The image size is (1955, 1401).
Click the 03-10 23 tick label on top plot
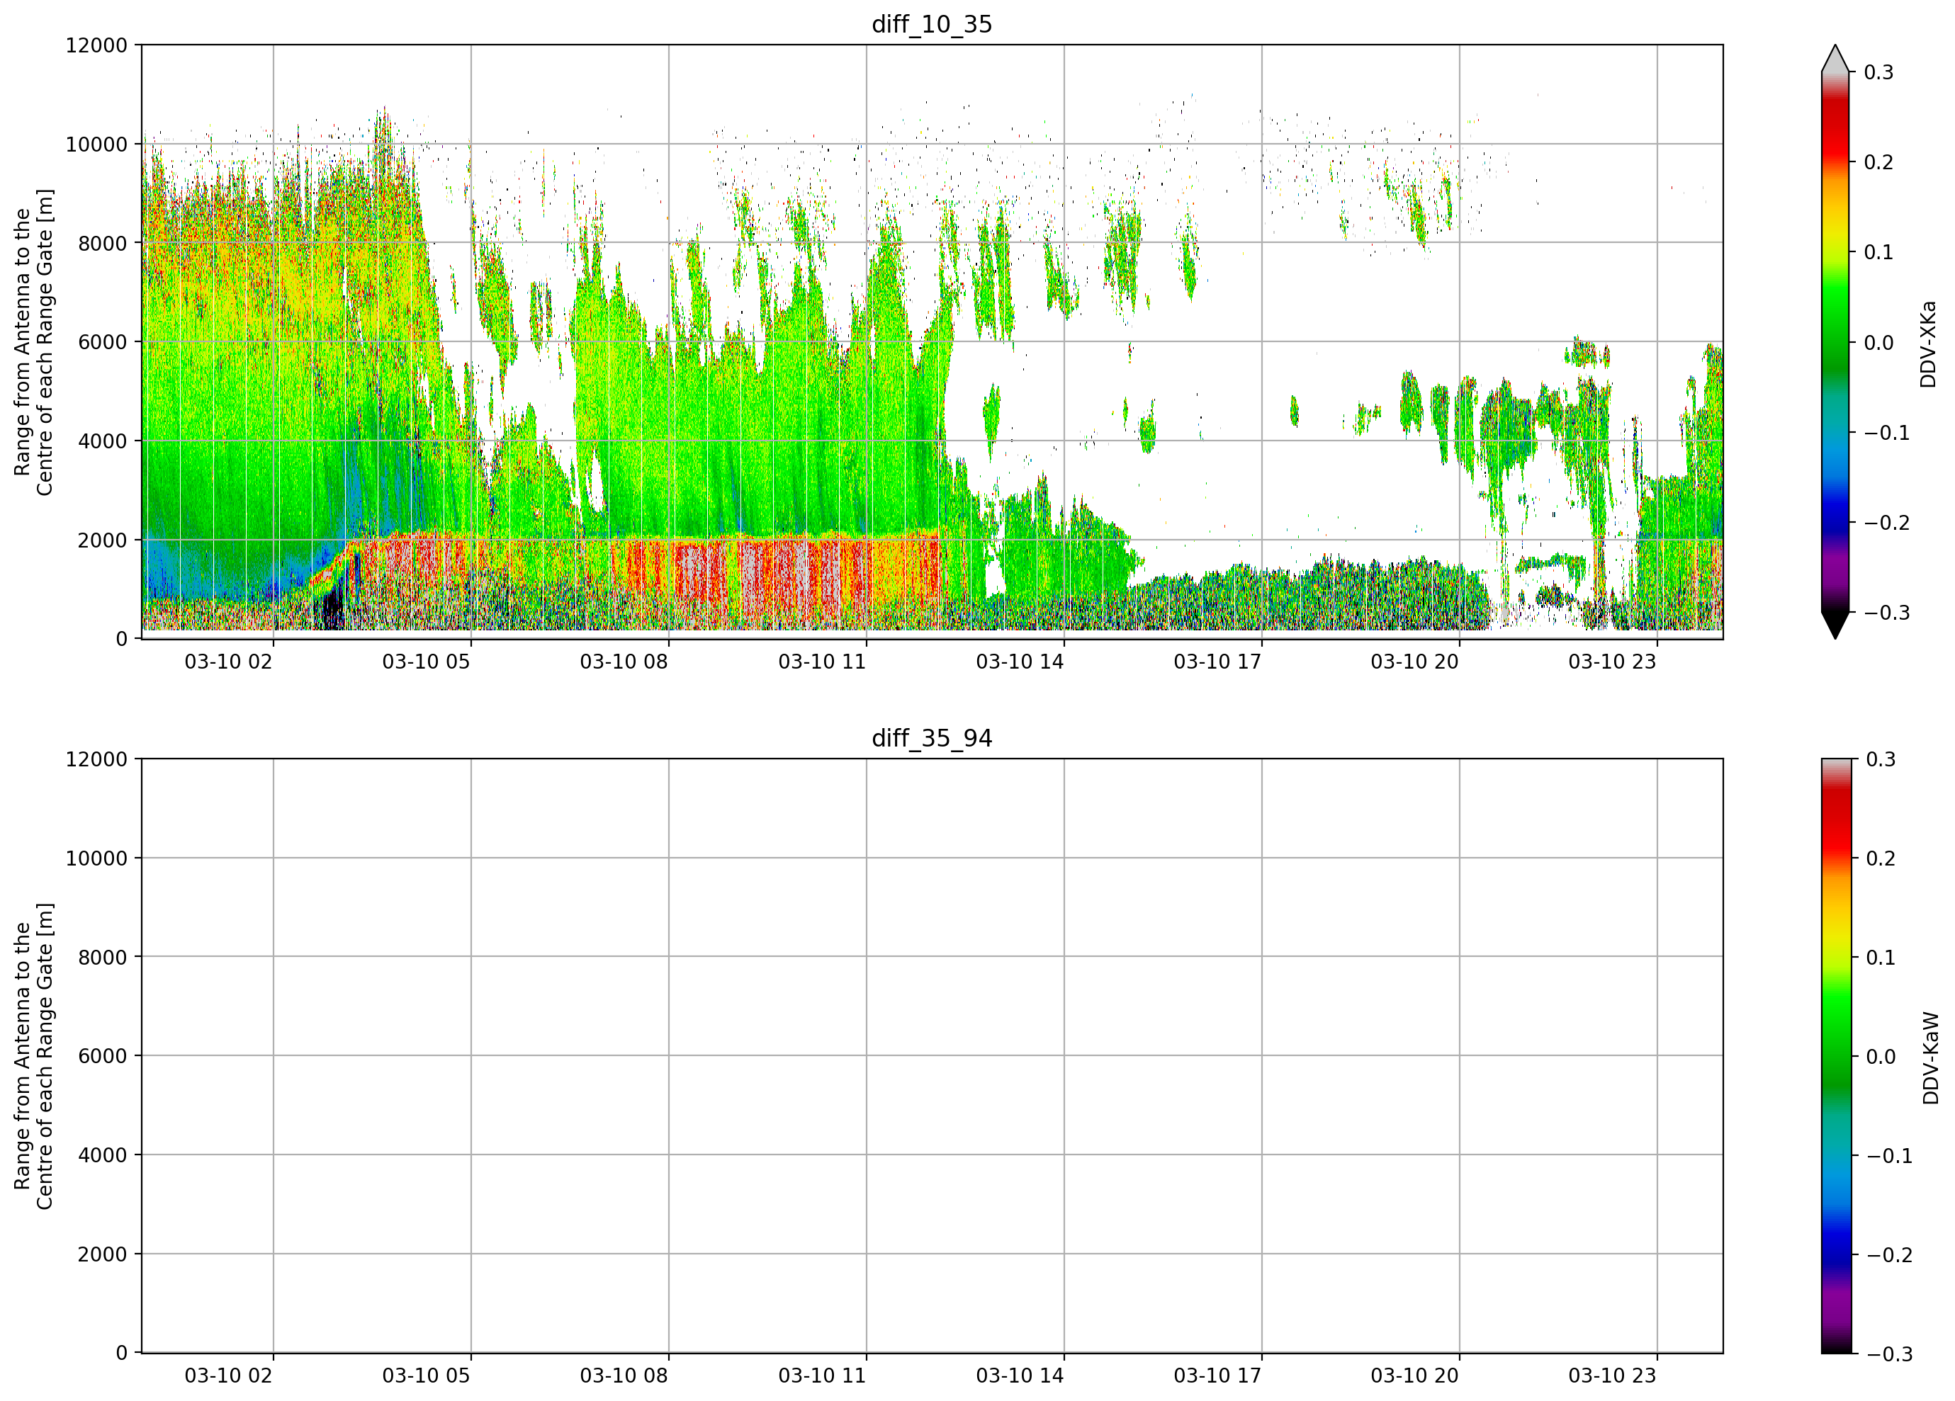click(x=1612, y=662)
